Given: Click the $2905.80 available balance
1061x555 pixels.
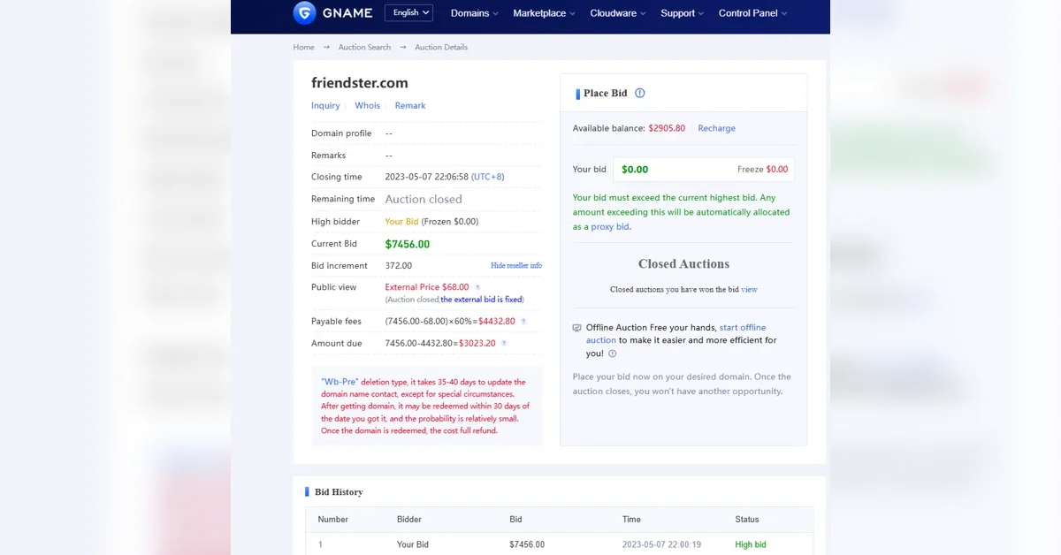Looking at the screenshot, I should tap(667, 128).
